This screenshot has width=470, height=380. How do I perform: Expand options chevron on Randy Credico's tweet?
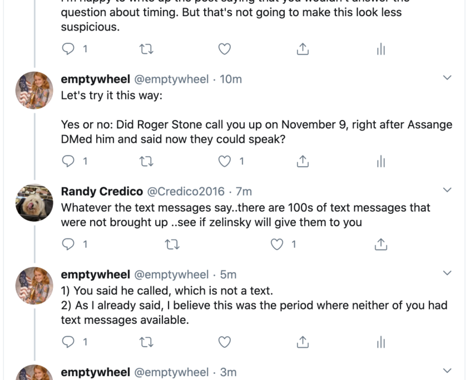click(x=447, y=190)
